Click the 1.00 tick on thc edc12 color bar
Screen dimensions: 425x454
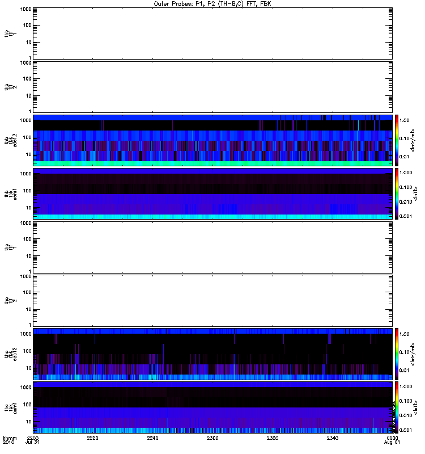(x=404, y=334)
